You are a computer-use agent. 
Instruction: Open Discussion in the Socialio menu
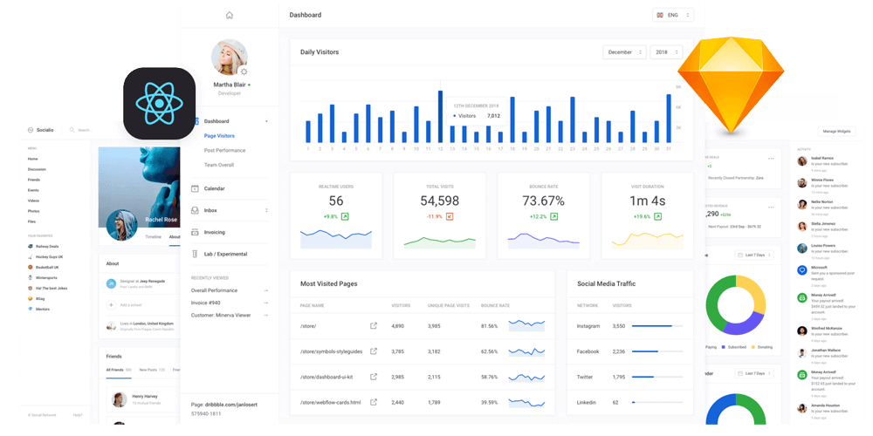click(x=37, y=170)
